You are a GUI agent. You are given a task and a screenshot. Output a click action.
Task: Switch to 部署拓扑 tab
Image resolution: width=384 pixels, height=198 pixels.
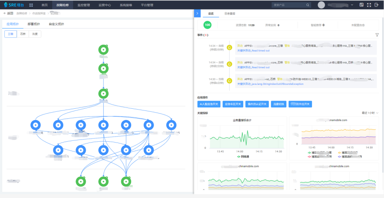34,24
